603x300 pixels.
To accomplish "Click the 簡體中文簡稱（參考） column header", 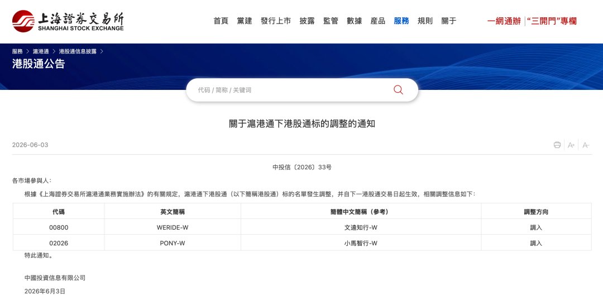I will (x=361, y=212).
